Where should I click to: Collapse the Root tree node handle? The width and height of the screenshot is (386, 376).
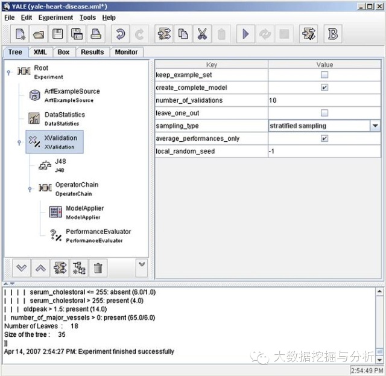click(x=9, y=72)
